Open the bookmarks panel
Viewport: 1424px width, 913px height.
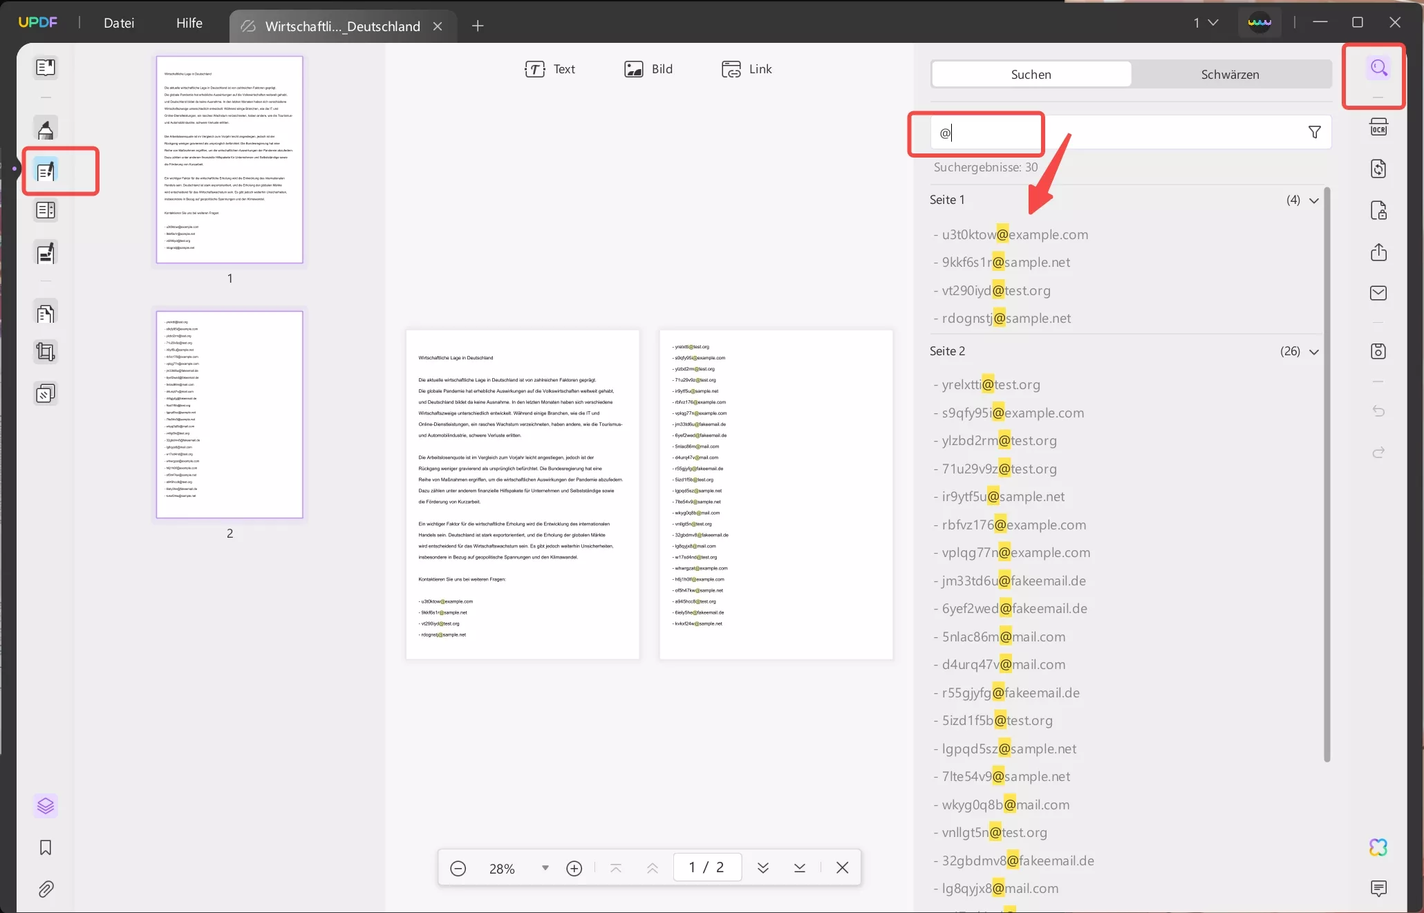(x=46, y=847)
